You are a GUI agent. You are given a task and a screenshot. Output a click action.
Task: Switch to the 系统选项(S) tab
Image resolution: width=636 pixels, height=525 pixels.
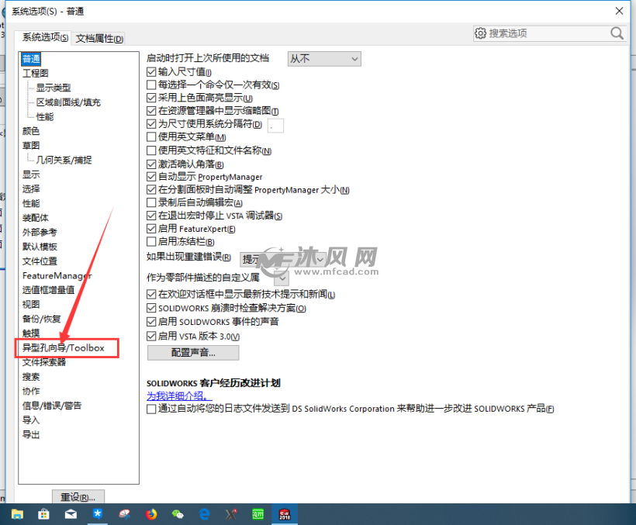click(x=45, y=38)
